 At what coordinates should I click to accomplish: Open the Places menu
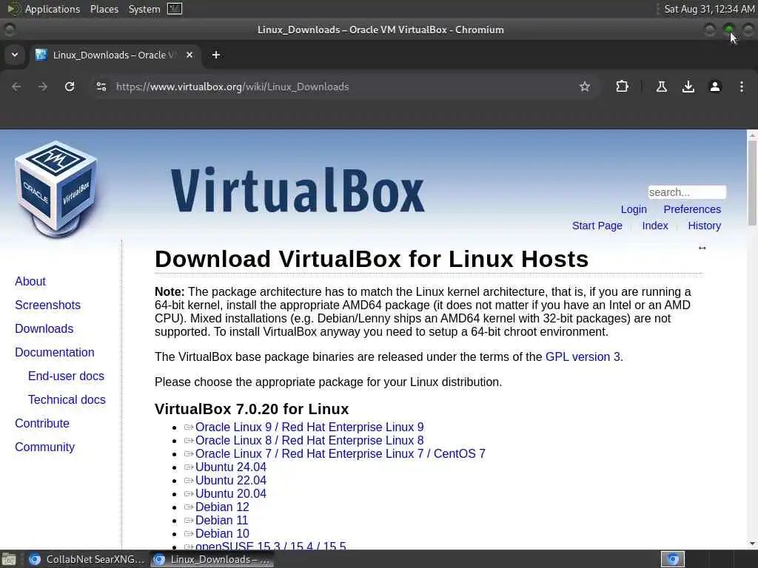click(104, 9)
